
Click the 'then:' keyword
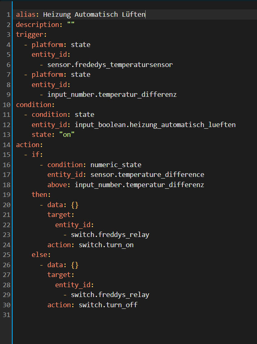coord(41,194)
